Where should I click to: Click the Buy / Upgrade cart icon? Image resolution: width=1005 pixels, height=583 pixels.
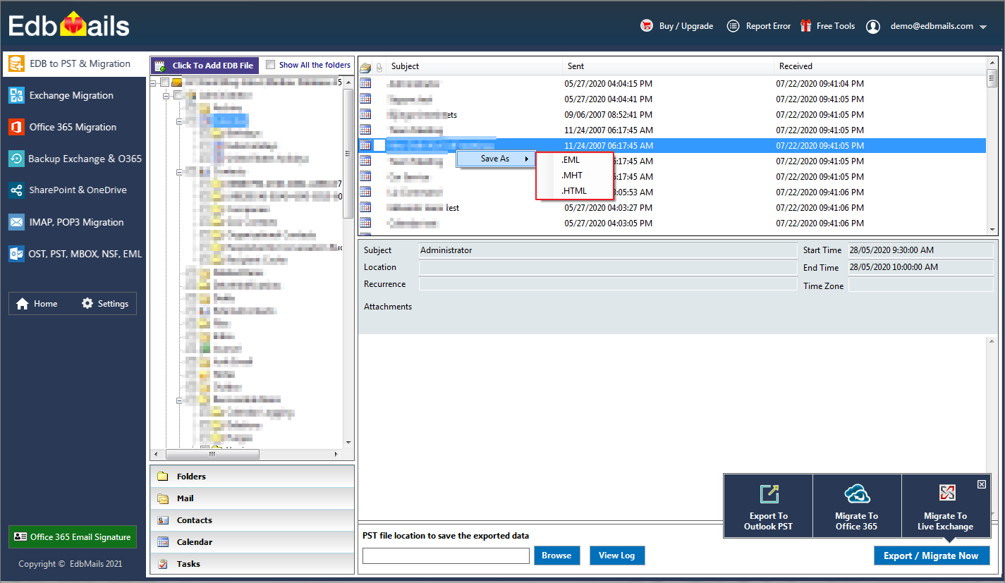click(x=647, y=26)
